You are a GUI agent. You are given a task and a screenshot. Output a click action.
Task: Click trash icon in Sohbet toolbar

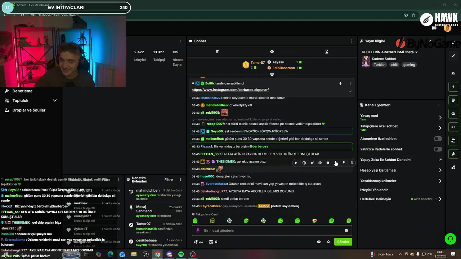(x=217, y=52)
